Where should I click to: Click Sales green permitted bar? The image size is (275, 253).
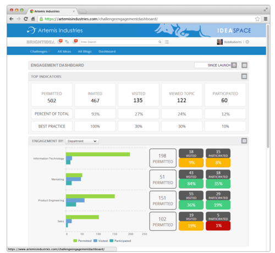[x=82, y=217]
